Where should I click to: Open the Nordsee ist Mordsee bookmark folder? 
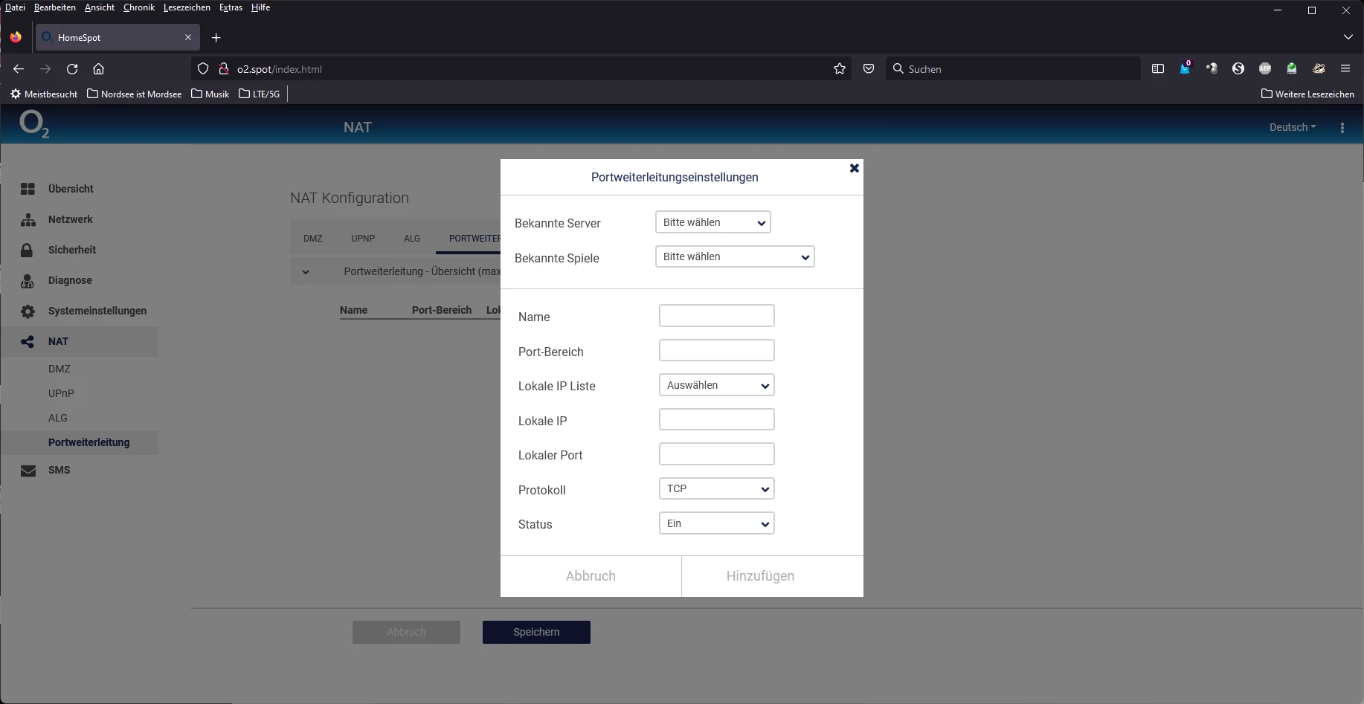point(135,94)
